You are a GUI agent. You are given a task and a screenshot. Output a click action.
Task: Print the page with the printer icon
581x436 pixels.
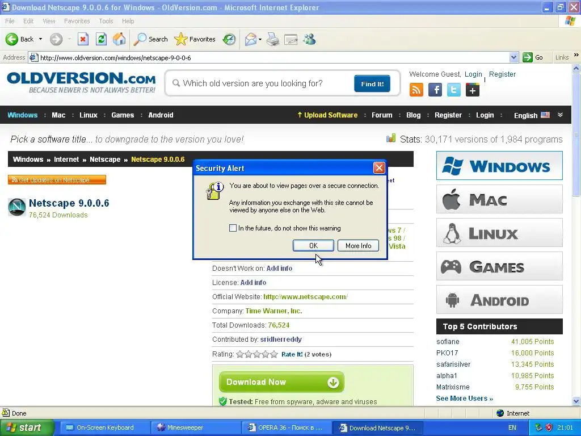[273, 39]
